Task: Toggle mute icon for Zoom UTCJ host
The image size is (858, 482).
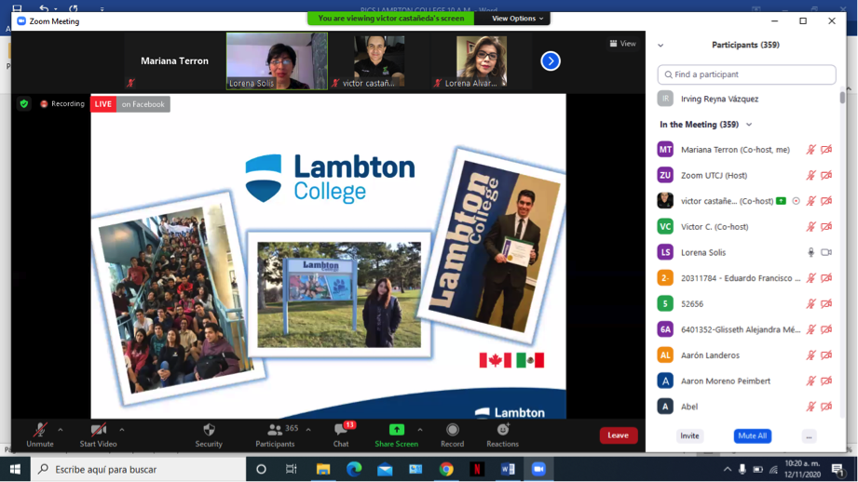Action: point(810,176)
